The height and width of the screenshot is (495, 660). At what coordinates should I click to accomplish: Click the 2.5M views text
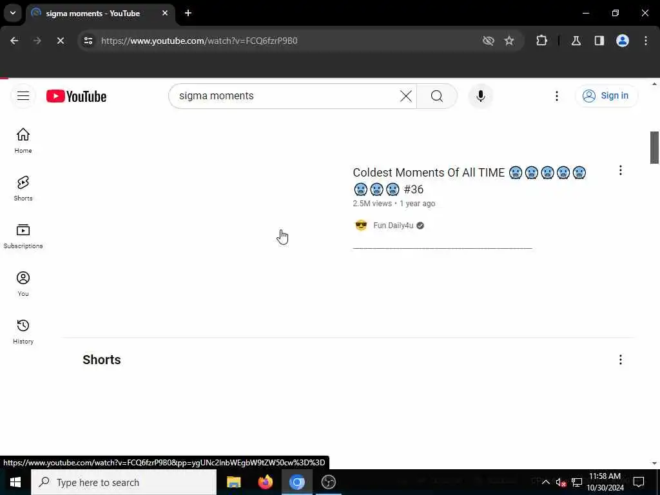pos(372,204)
